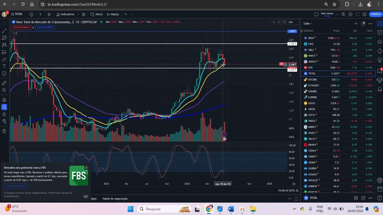Select the brush drawing tool
The width and height of the screenshot is (383, 215).
4,59
